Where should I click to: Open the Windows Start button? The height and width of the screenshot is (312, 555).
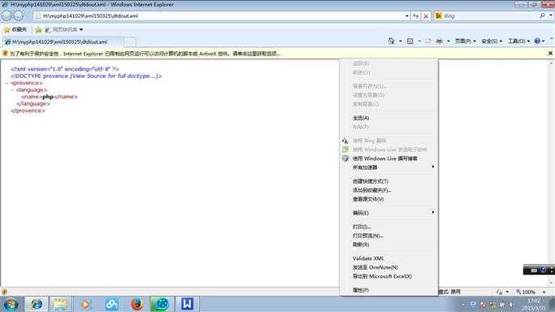click(x=11, y=304)
